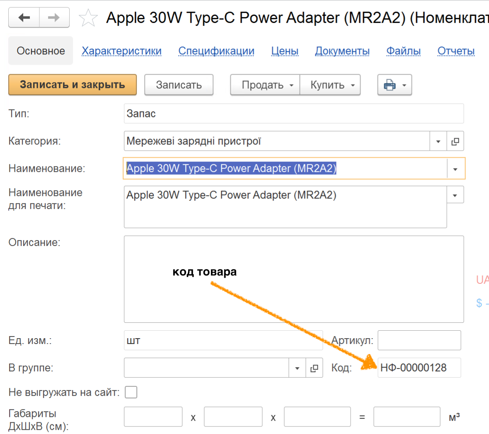
Task: Expand 'Наименование для печати' dropdown arrow
Action: [x=455, y=195]
